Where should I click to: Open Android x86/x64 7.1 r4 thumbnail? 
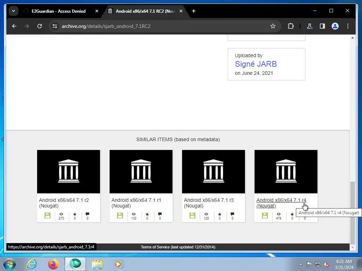pos(286,172)
